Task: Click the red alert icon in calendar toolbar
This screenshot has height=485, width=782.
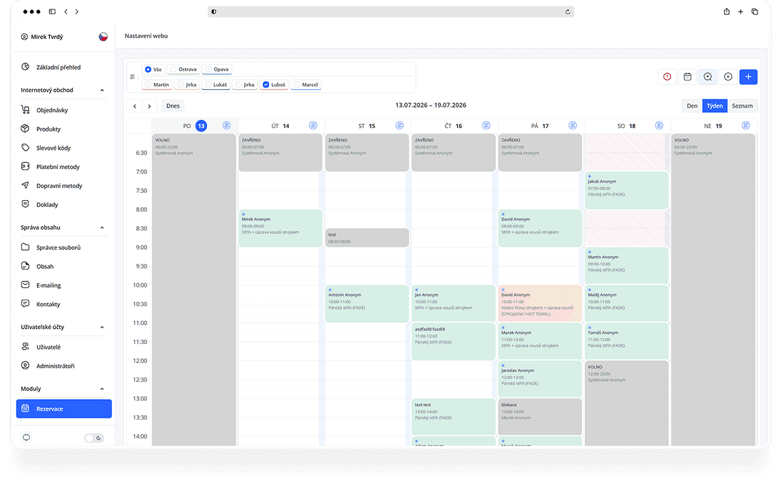Action: 667,77
